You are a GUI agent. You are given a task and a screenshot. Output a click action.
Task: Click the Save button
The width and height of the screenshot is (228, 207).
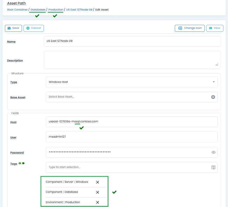coord(13,28)
